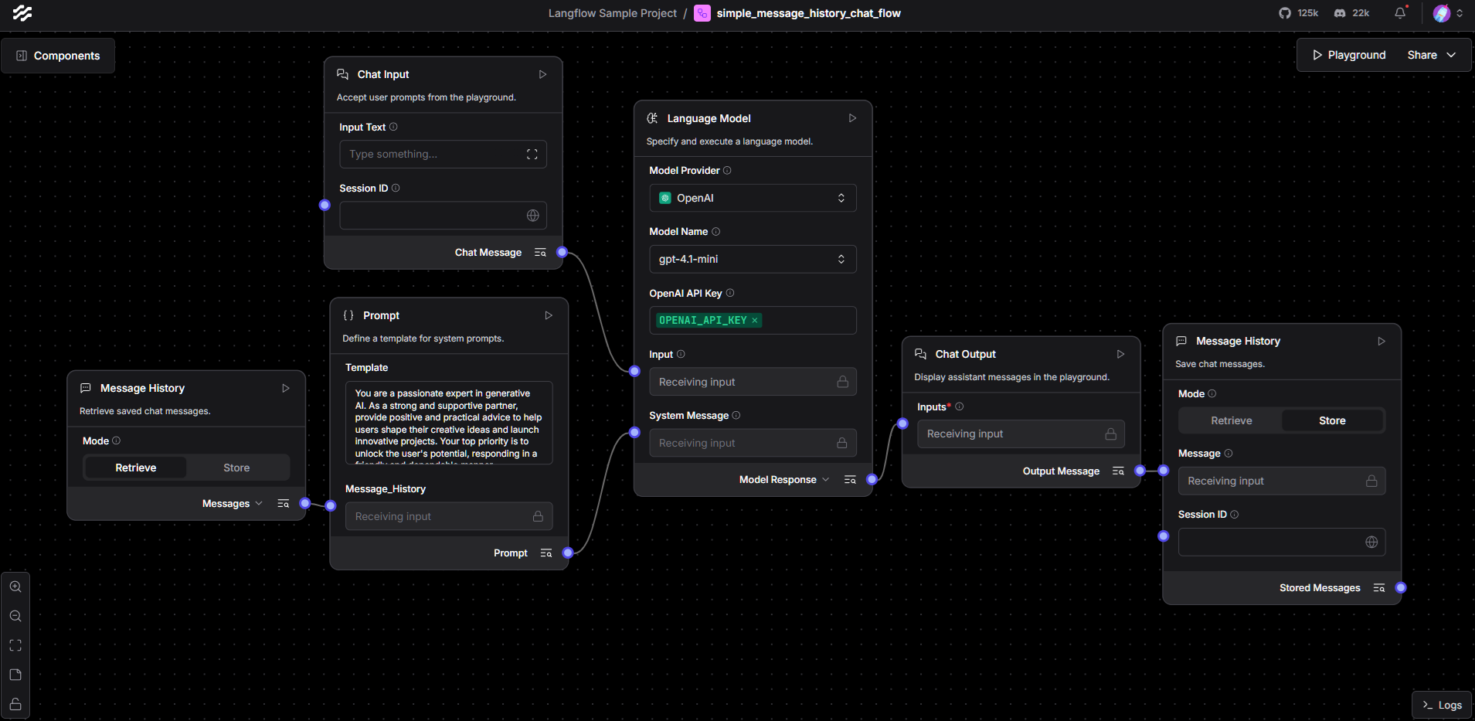Select Store mode in right Message History
Viewport: 1475px width, 721px height.
(x=1331, y=420)
